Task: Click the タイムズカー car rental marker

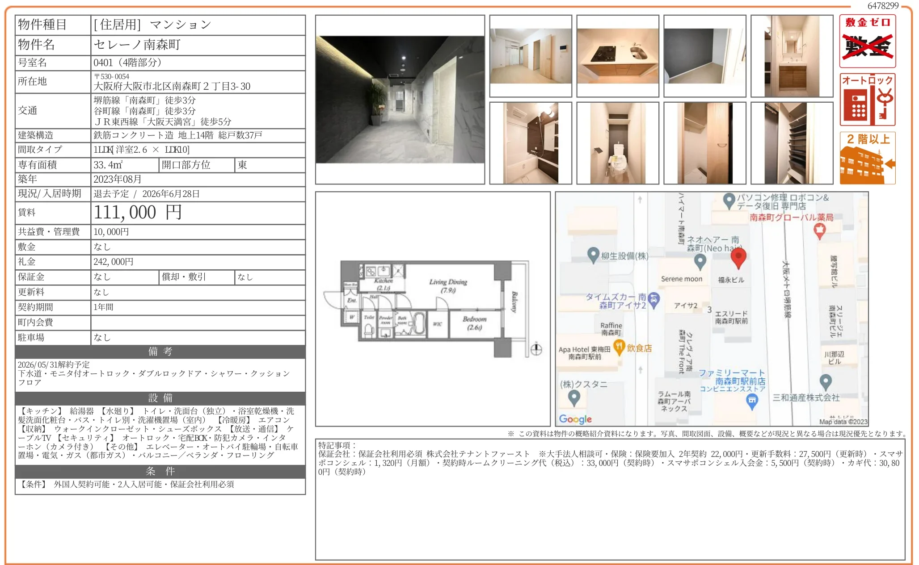Action: pos(654,299)
